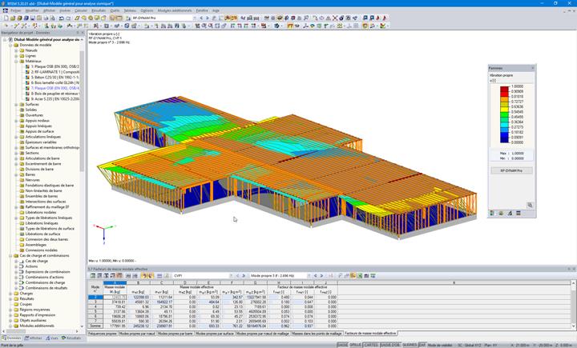The width and height of the screenshot is (577, 348).
Task: Select the Sections tree item
Action: coord(32,153)
